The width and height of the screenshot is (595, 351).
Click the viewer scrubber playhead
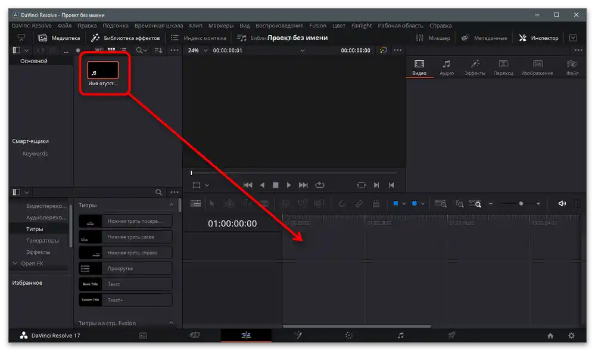pos(191,173)
